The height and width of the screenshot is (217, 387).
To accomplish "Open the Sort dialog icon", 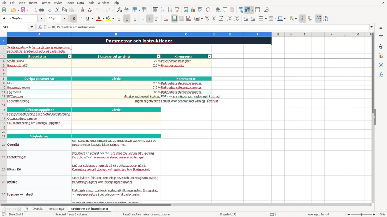I will click(x=155, y=10).
